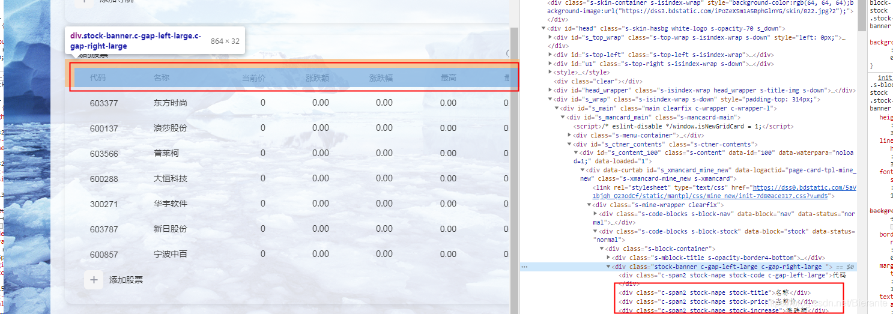Viewport: 893px width, 314px height.
Task: Click stock code 603787
Action: (104, 229)
